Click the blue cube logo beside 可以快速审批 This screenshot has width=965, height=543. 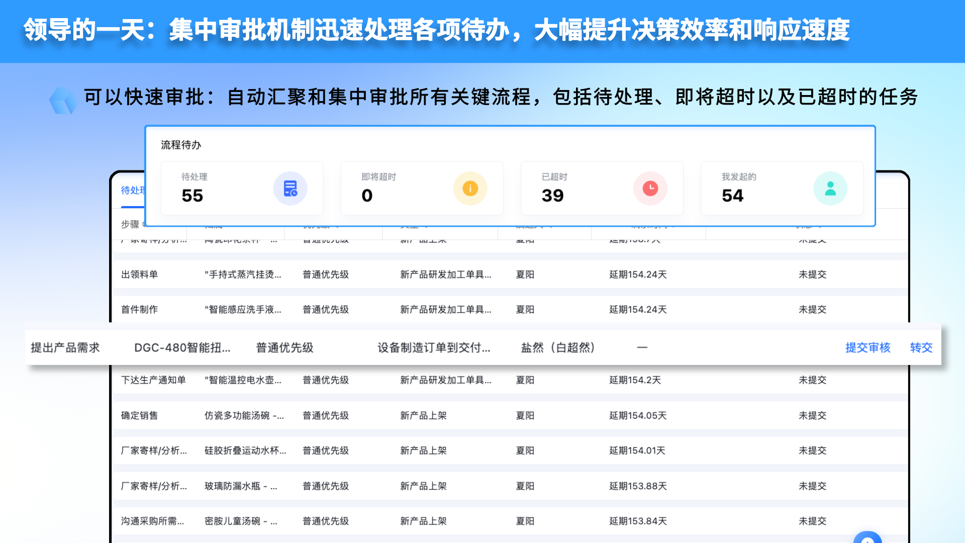(x=63, y=100)
